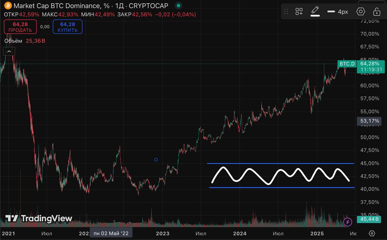Change line color via the pencil icon
Viewport: 387px width, 240px height.
(x=315, y=11)
